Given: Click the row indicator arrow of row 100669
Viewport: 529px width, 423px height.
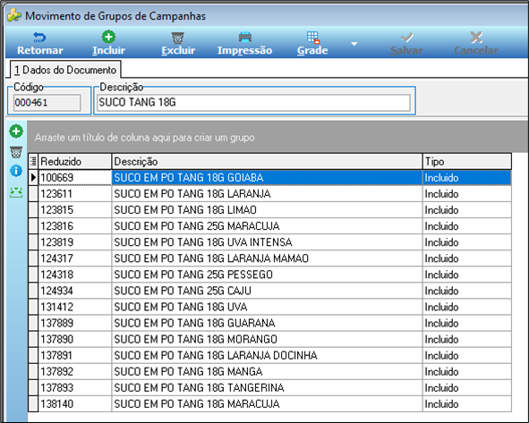Looking at the screenshot, I should (33, 178).
